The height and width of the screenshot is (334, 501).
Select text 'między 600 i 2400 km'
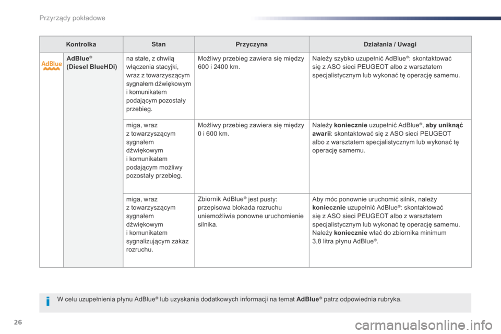point(251,63)
